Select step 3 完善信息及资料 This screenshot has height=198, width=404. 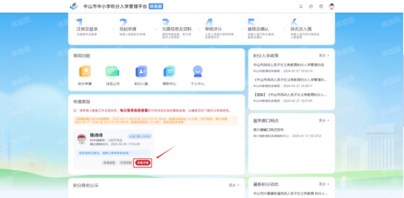177,29
